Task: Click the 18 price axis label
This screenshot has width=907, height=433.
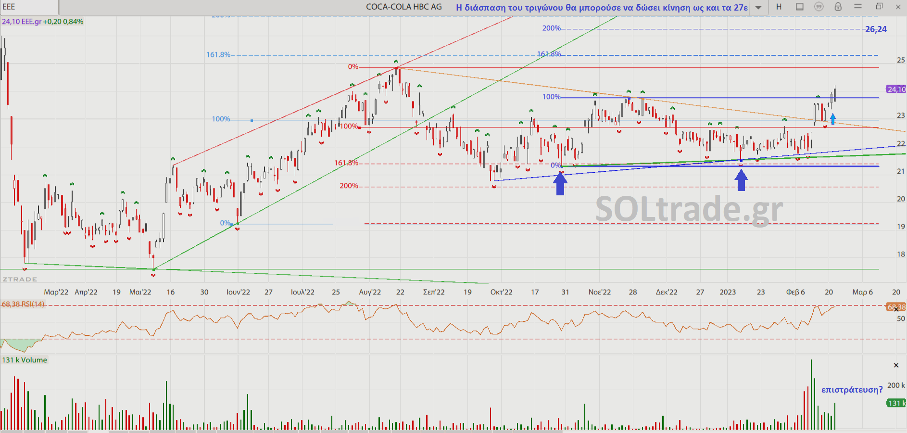Action: (901, 255)
